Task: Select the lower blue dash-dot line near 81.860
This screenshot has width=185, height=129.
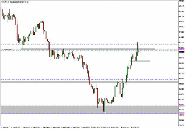Action: [89, 79]
